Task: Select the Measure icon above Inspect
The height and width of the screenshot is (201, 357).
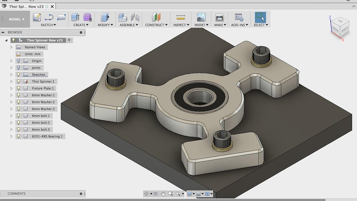Action: click(180, 17)
